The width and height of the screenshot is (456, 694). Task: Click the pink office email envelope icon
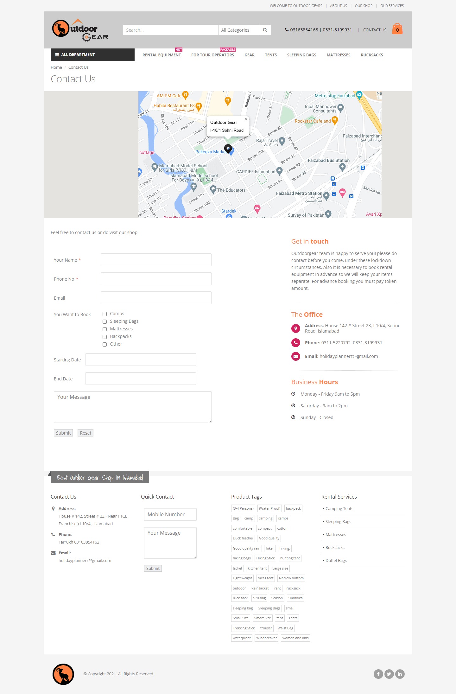tap(296, 356)
